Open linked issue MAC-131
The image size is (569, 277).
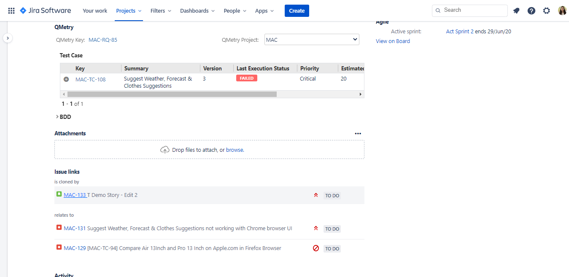point(75,228)
